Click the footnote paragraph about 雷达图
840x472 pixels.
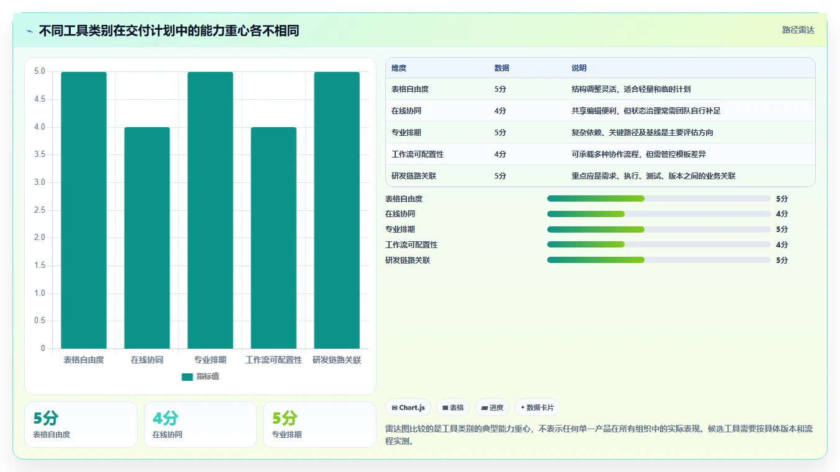(x=599, y=435)
